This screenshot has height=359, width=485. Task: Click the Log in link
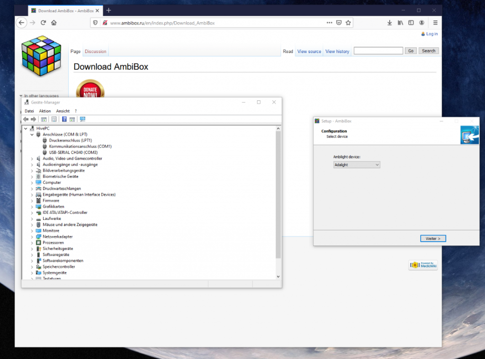pos(432,34)
